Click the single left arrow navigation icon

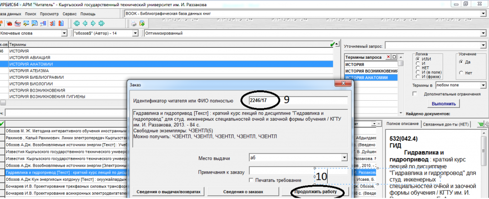tap(84, 23)
